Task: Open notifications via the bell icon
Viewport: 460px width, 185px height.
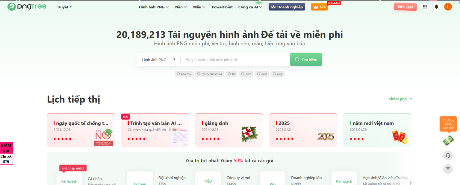Action: click(x=436, y=7)
